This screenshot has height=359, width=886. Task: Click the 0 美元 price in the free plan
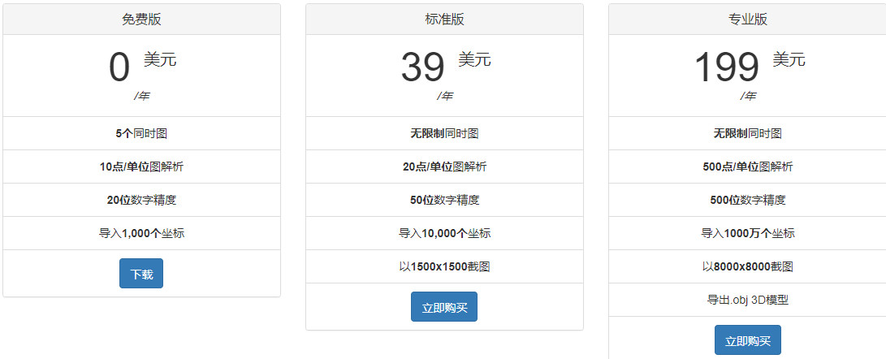[x=141, y=67]
